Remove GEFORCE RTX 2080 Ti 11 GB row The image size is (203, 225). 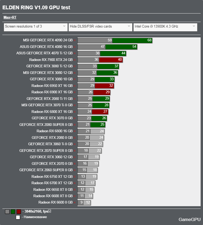click(75, 99)
